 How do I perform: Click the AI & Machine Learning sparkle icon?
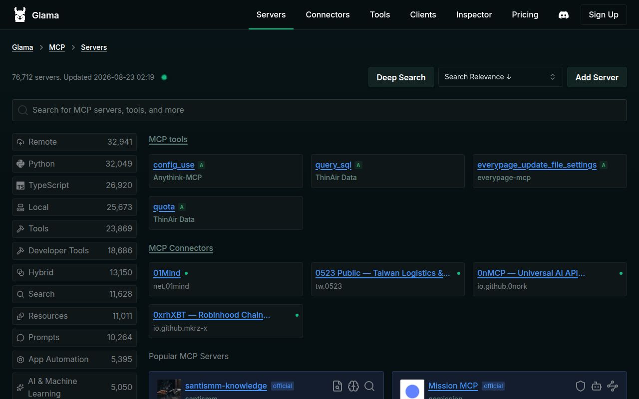pos(20,388)
